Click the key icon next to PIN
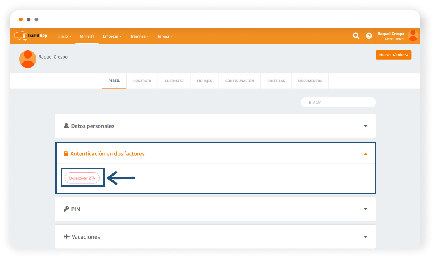The height and width of the screenshot is (259, 435). (x=66, y=209)
